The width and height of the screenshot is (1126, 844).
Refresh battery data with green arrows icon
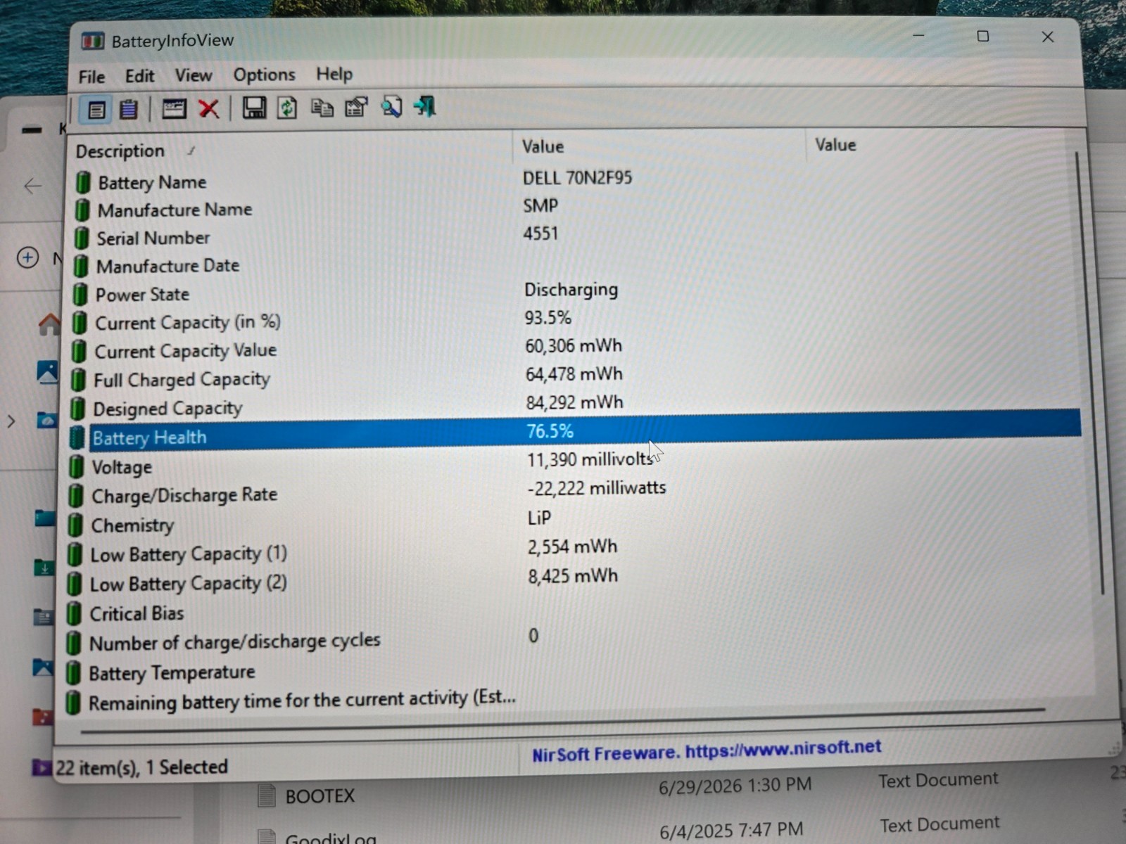287,108
